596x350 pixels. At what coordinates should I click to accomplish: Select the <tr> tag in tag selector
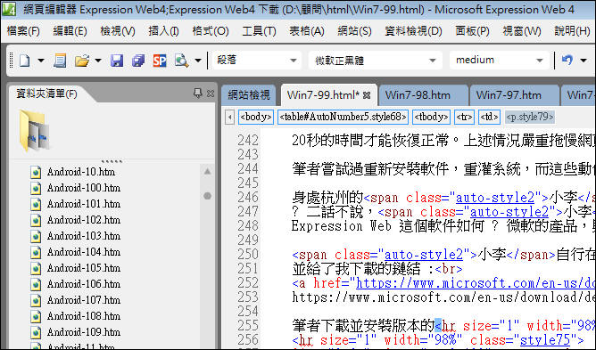click(465, 117)
